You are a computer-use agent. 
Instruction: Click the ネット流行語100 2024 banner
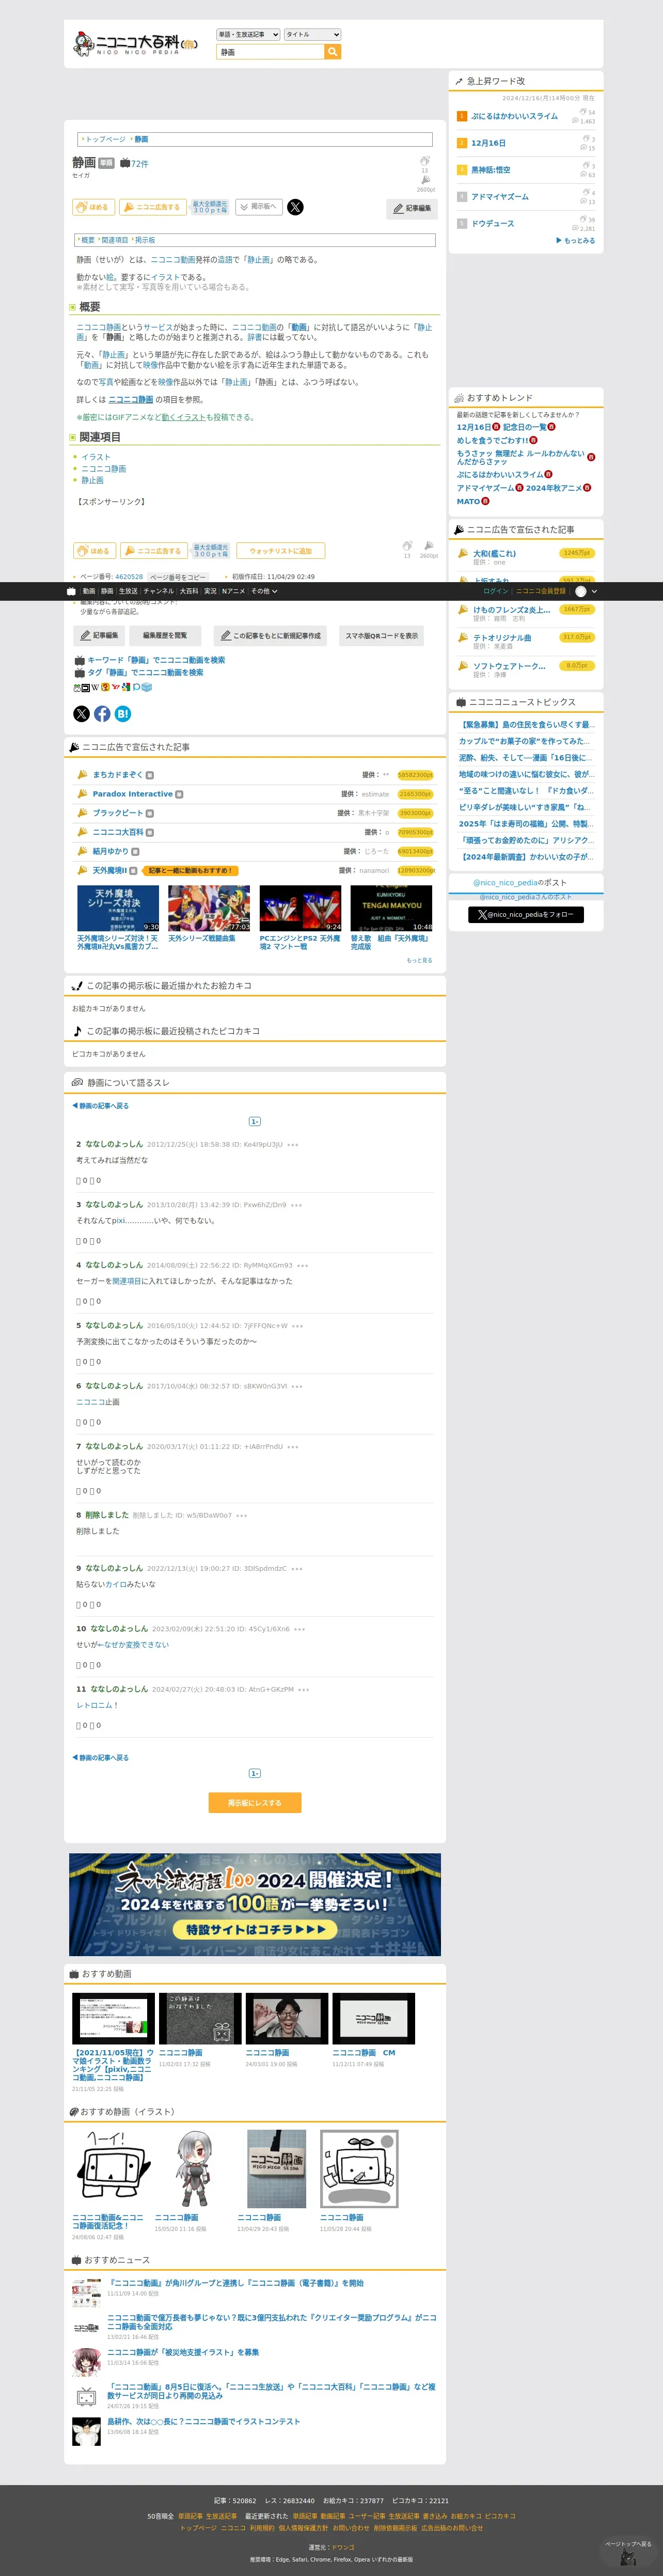(255, 1906)
